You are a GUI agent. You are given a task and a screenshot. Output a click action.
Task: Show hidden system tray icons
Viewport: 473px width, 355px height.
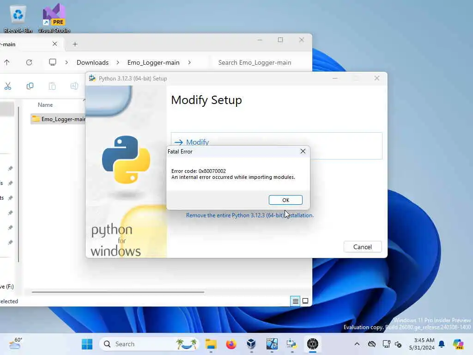click(357, 344)
